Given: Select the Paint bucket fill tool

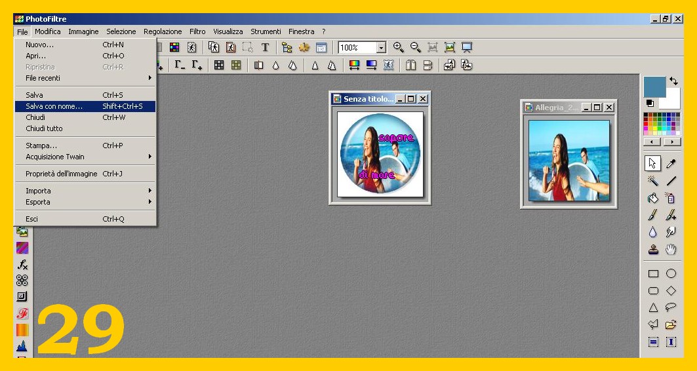Looking at the screenshot, I should (653, 198).
